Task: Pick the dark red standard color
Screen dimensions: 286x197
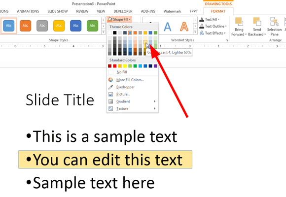Action: tap(109, 66)
